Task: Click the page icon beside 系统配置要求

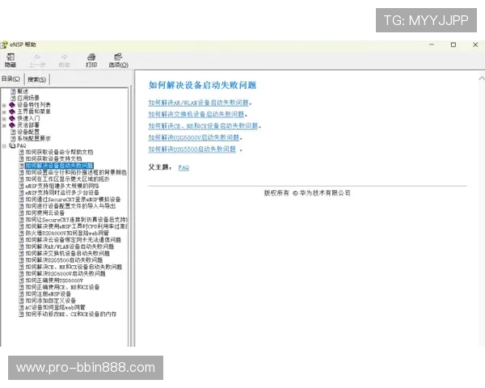Action: 13,138
